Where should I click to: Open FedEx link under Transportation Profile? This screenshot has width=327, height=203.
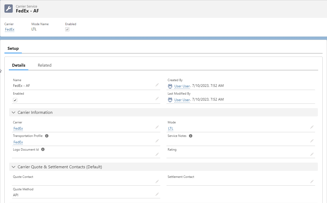(x=18, y=142)
